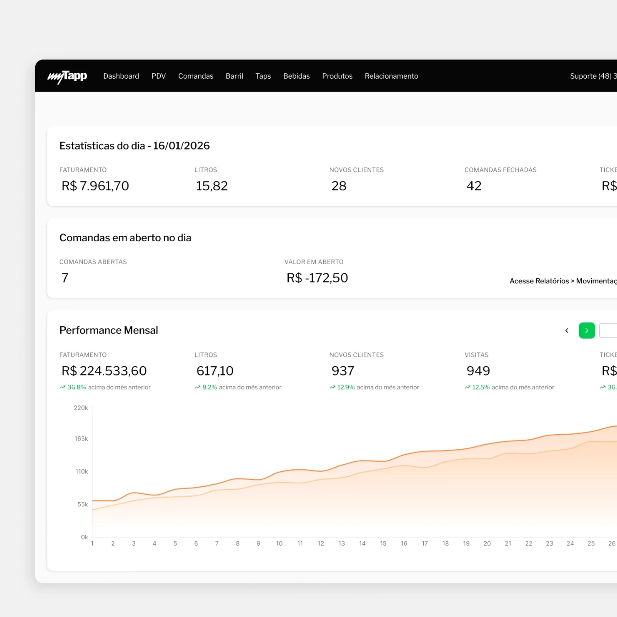Go to previous month with left chevron

click(567, 330)
